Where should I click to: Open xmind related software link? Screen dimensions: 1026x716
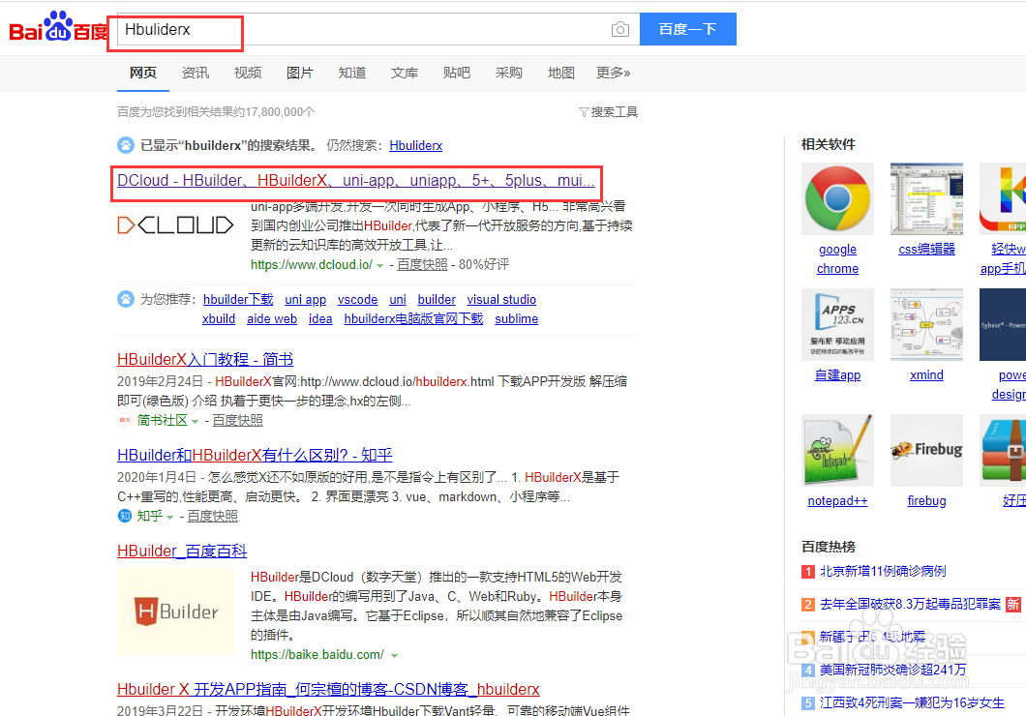[926, 375]
